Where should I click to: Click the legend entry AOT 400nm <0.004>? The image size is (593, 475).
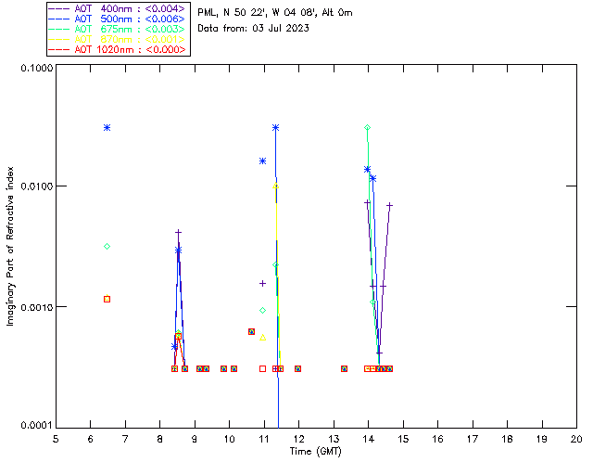point(130,8)
